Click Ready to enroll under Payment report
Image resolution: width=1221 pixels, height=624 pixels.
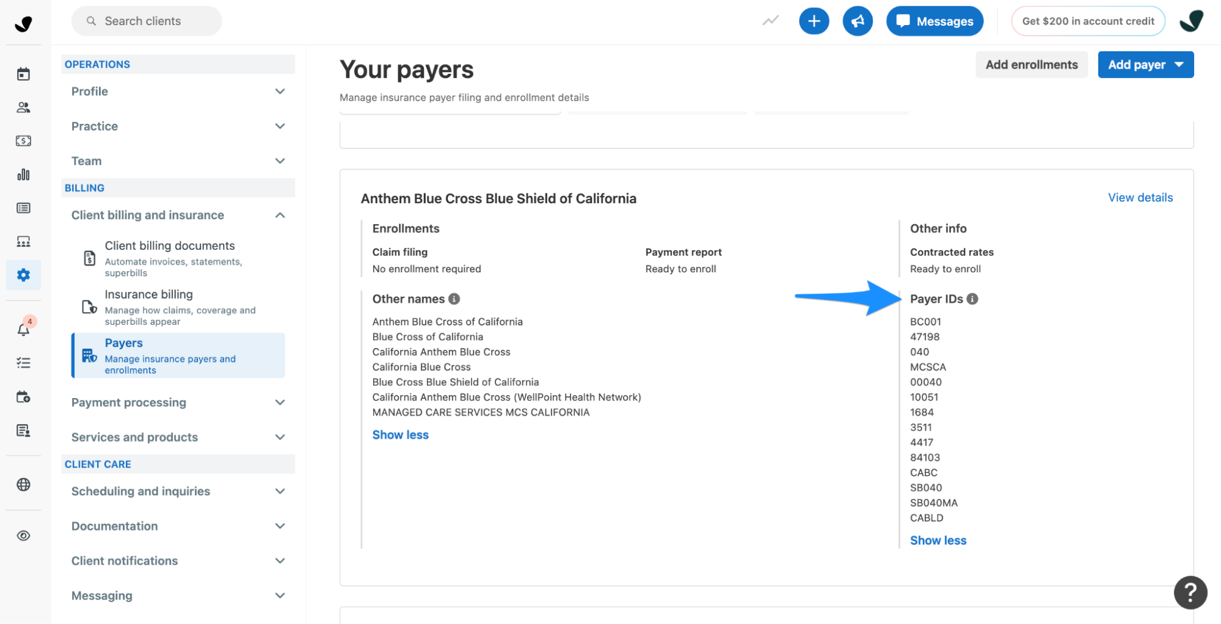click(680, 269)
